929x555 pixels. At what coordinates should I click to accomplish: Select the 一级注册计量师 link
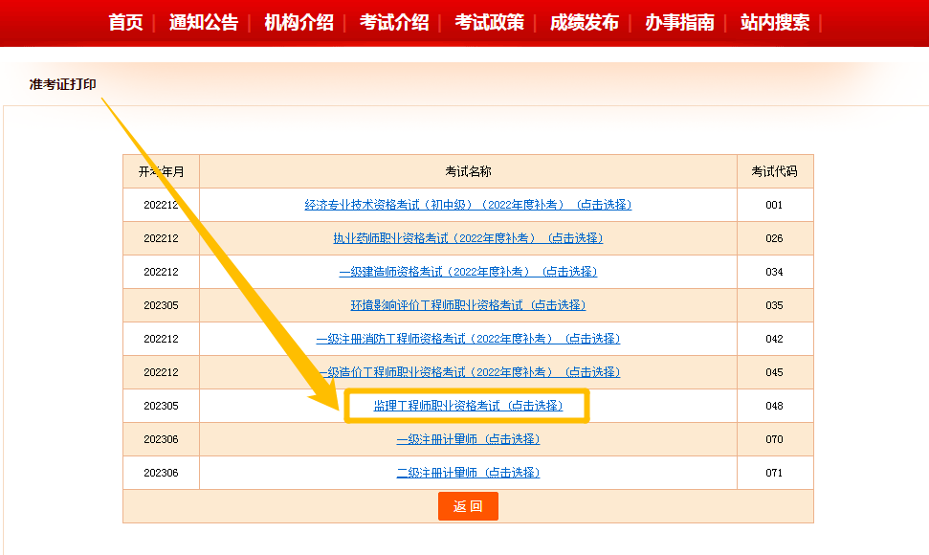[x=468, y=439]
